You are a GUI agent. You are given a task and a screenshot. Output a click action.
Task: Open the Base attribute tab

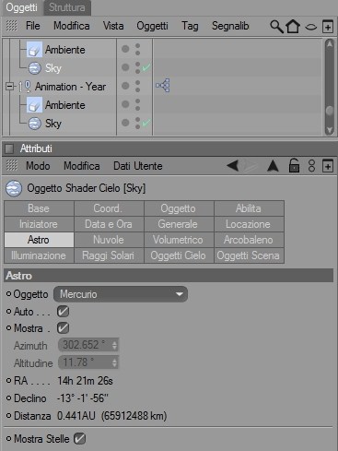coord(39,208)
